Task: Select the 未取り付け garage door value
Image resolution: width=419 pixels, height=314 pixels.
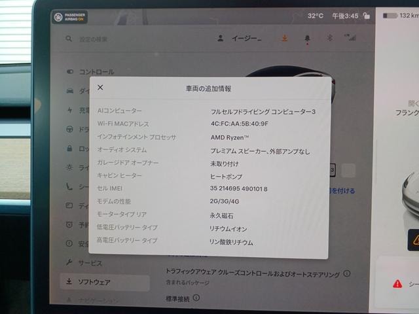Action: 224,164
